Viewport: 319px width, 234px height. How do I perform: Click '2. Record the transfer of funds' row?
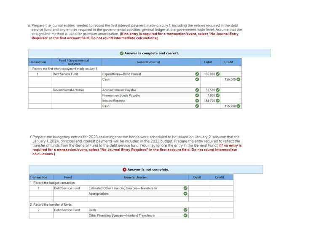point(131,204)
